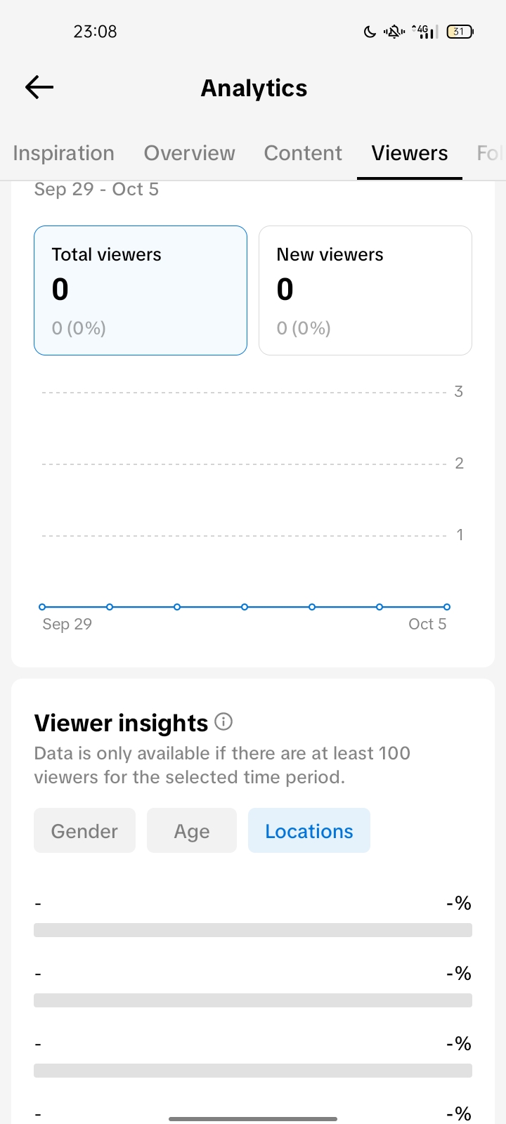506x1124 pixels.
Task: Tap the bottom home gesture bar
Action: [x=253, y=1118]
